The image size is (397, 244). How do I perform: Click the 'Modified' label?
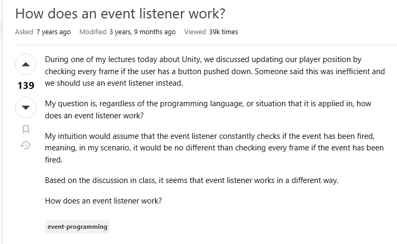[x=93, y=32]
